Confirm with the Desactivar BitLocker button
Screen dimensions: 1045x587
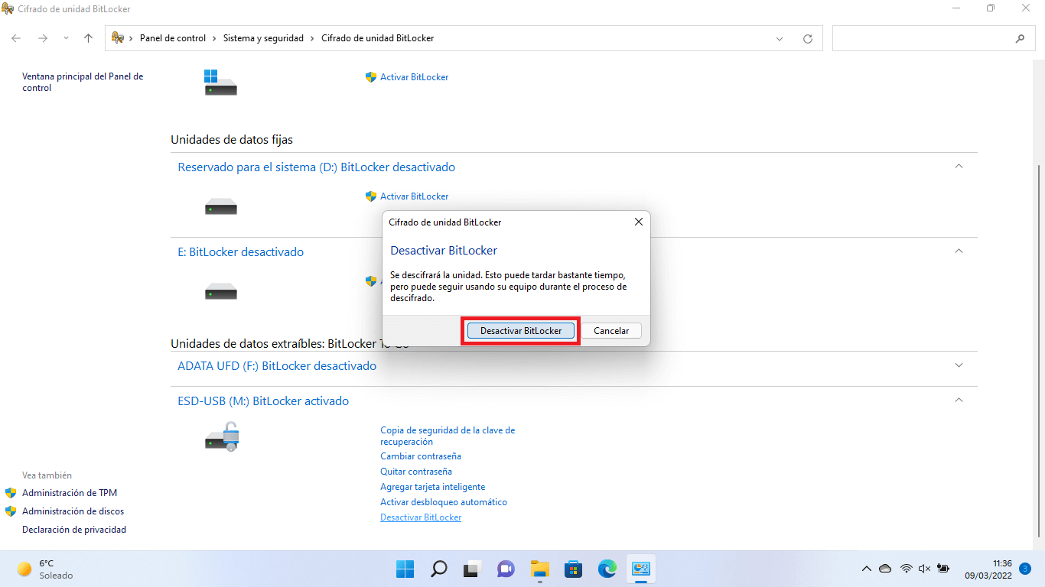click(520, 331)
